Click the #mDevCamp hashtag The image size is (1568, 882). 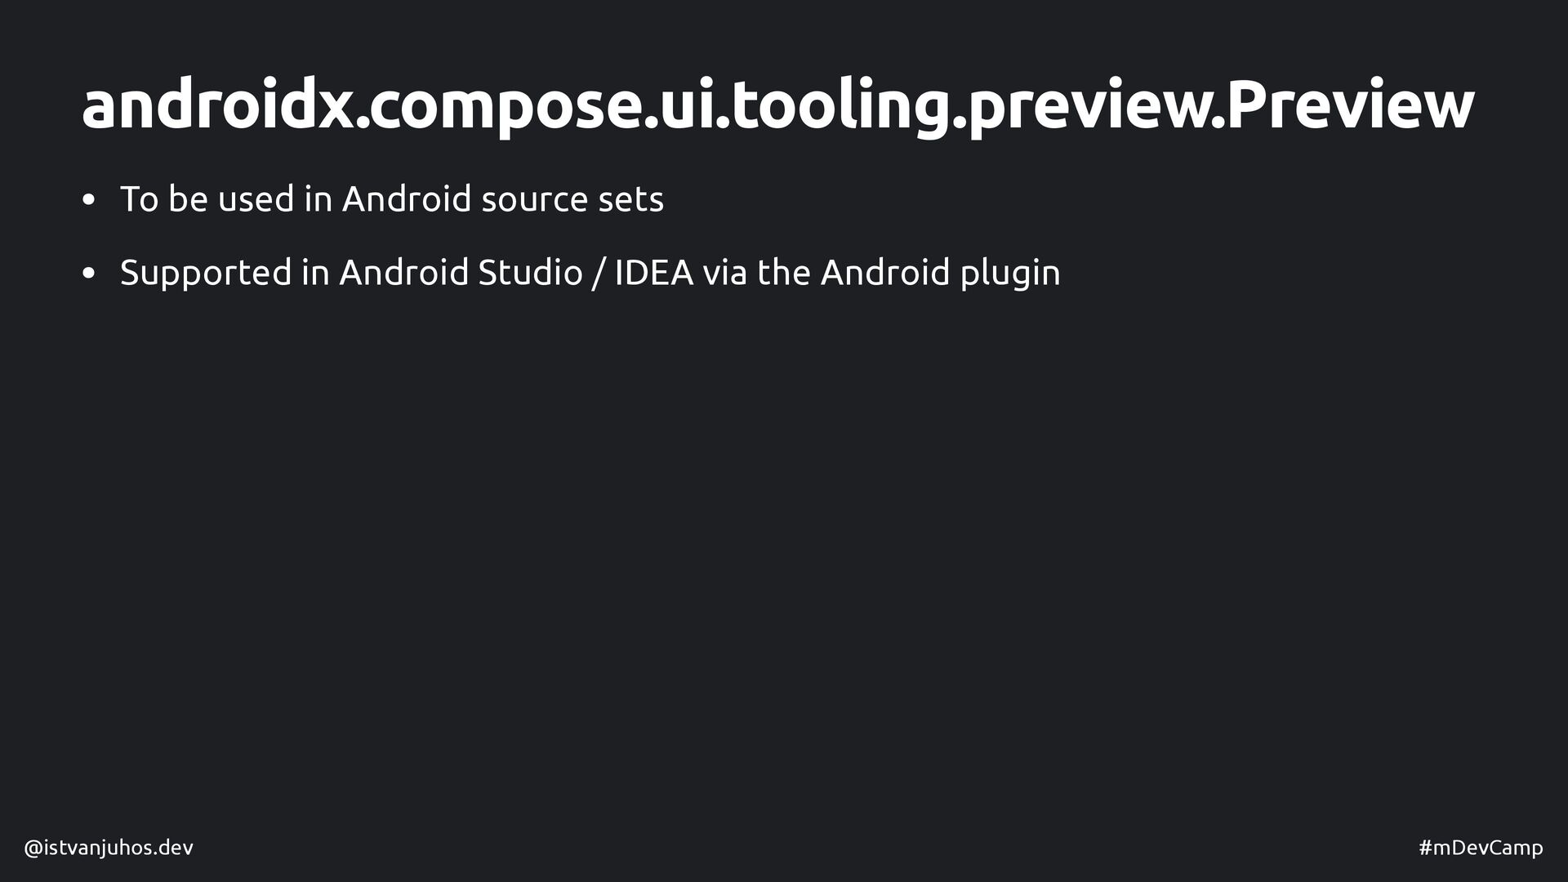pyautogui.click(x=1481, y=848)
